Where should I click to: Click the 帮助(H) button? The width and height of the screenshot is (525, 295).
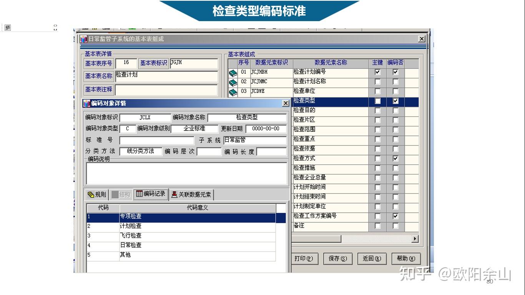click(x=405, y=259)
